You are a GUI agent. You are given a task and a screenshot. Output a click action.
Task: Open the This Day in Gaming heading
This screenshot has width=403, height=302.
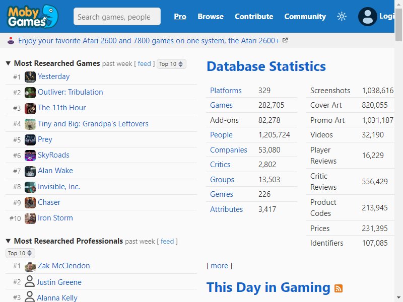[268, 287]
